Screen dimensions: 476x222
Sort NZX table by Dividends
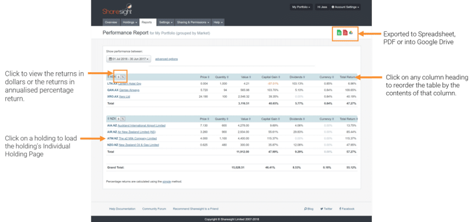pos(297,119)
